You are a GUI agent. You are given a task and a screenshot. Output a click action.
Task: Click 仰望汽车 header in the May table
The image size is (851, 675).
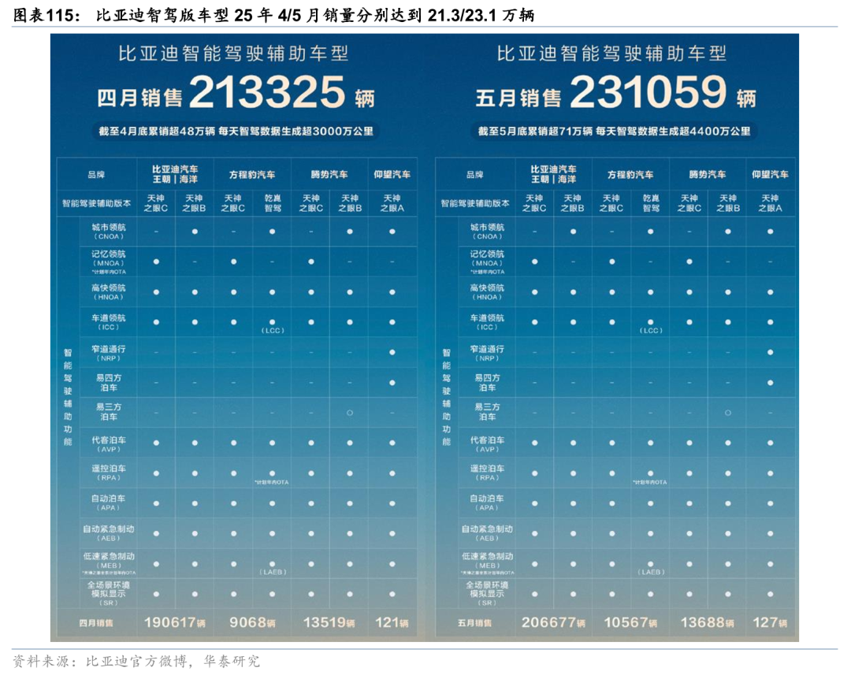pos(770,174)
